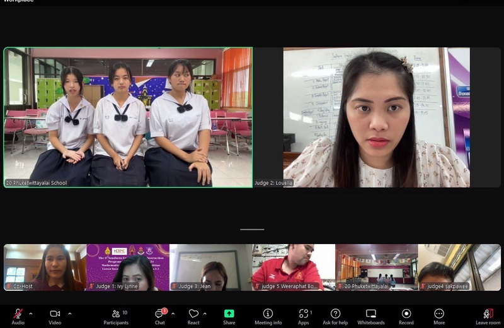This screenshot has height=328, width=504.
Task: Select the 20 Phuketwittayalai School main video
Action: 128,117
